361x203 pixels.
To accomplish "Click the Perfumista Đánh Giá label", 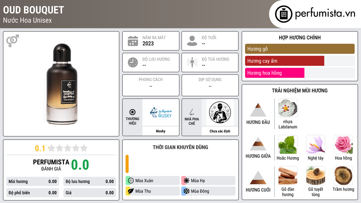I will pyautogui.click(x=51, y=165).
